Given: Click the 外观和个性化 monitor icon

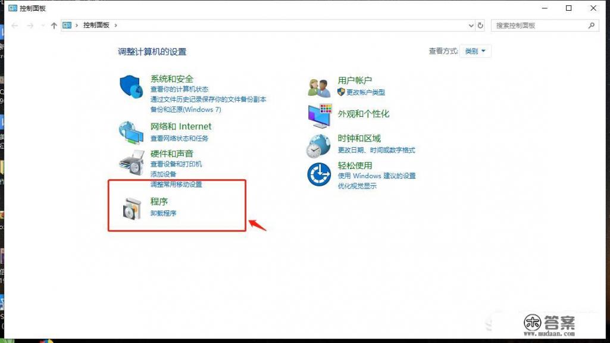Looking at the screenshot, I should 319,115.
